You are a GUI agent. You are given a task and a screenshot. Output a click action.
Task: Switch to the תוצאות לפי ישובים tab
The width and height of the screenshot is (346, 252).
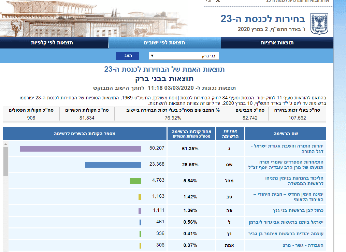(x=164, y=43)
